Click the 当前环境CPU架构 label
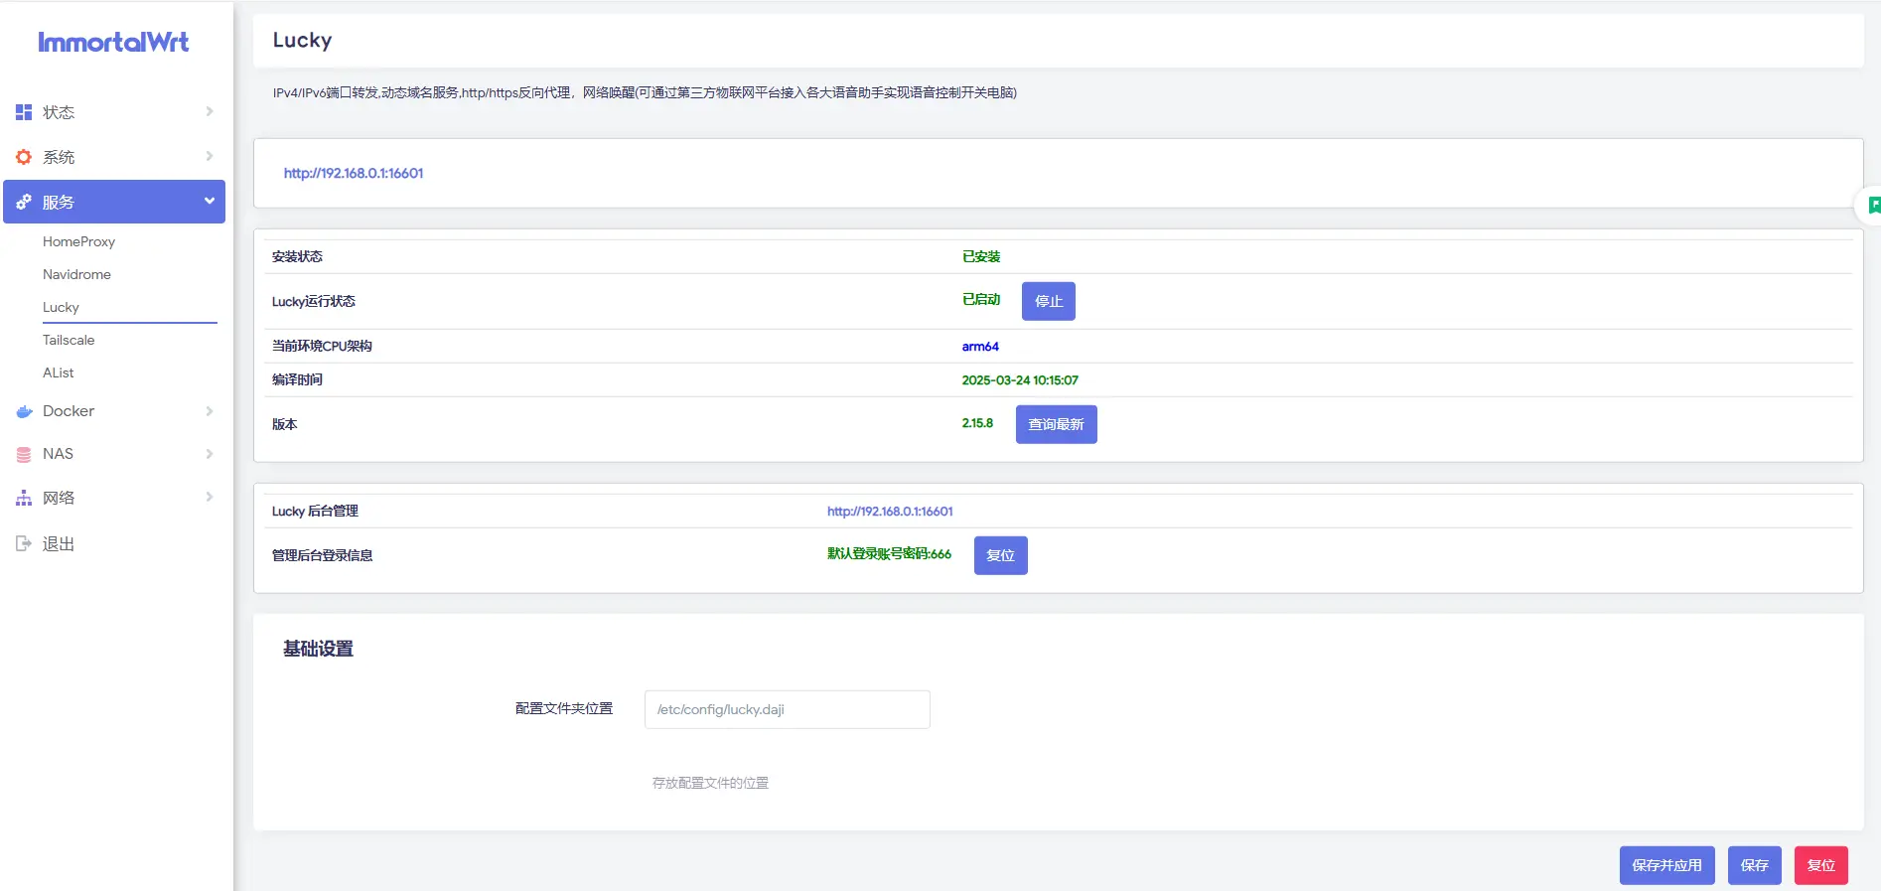 (322, 346)
